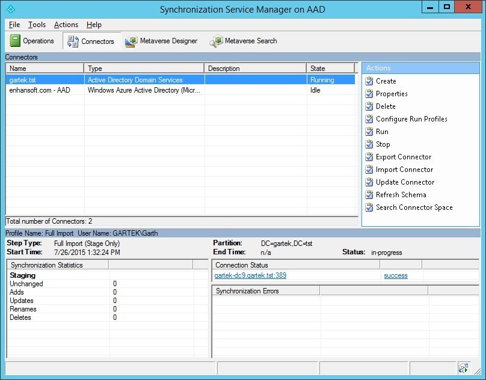Open the File menu
Image resolution: width=486 pixels, height=380 pixels.
point(14,25)
